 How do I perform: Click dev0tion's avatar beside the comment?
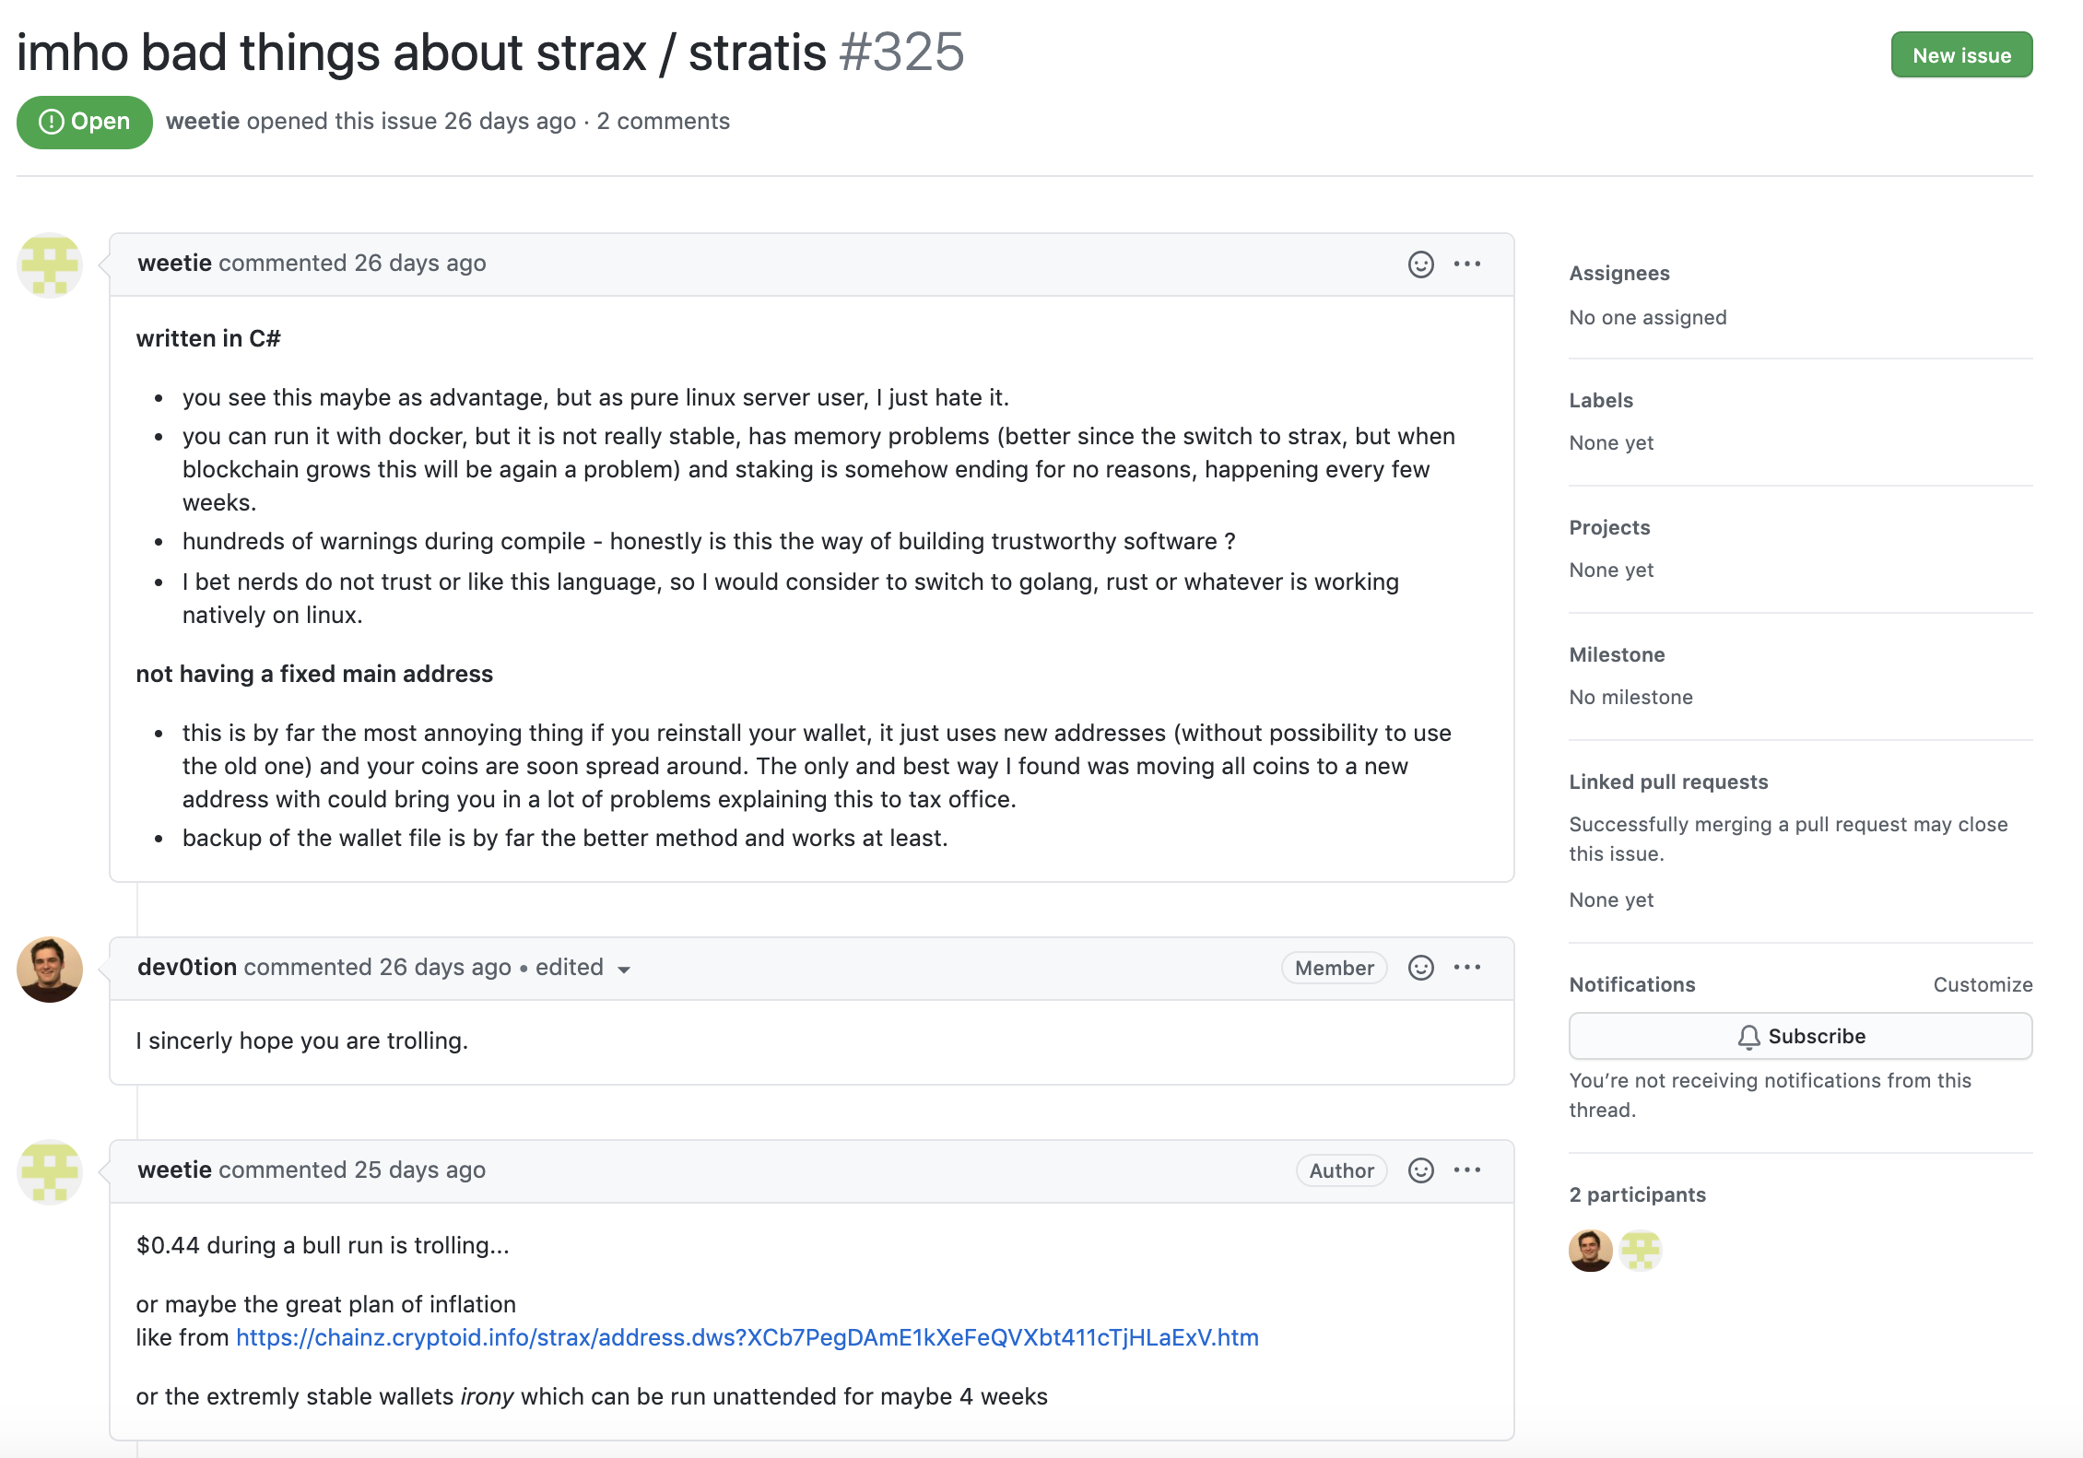(50, 970)
